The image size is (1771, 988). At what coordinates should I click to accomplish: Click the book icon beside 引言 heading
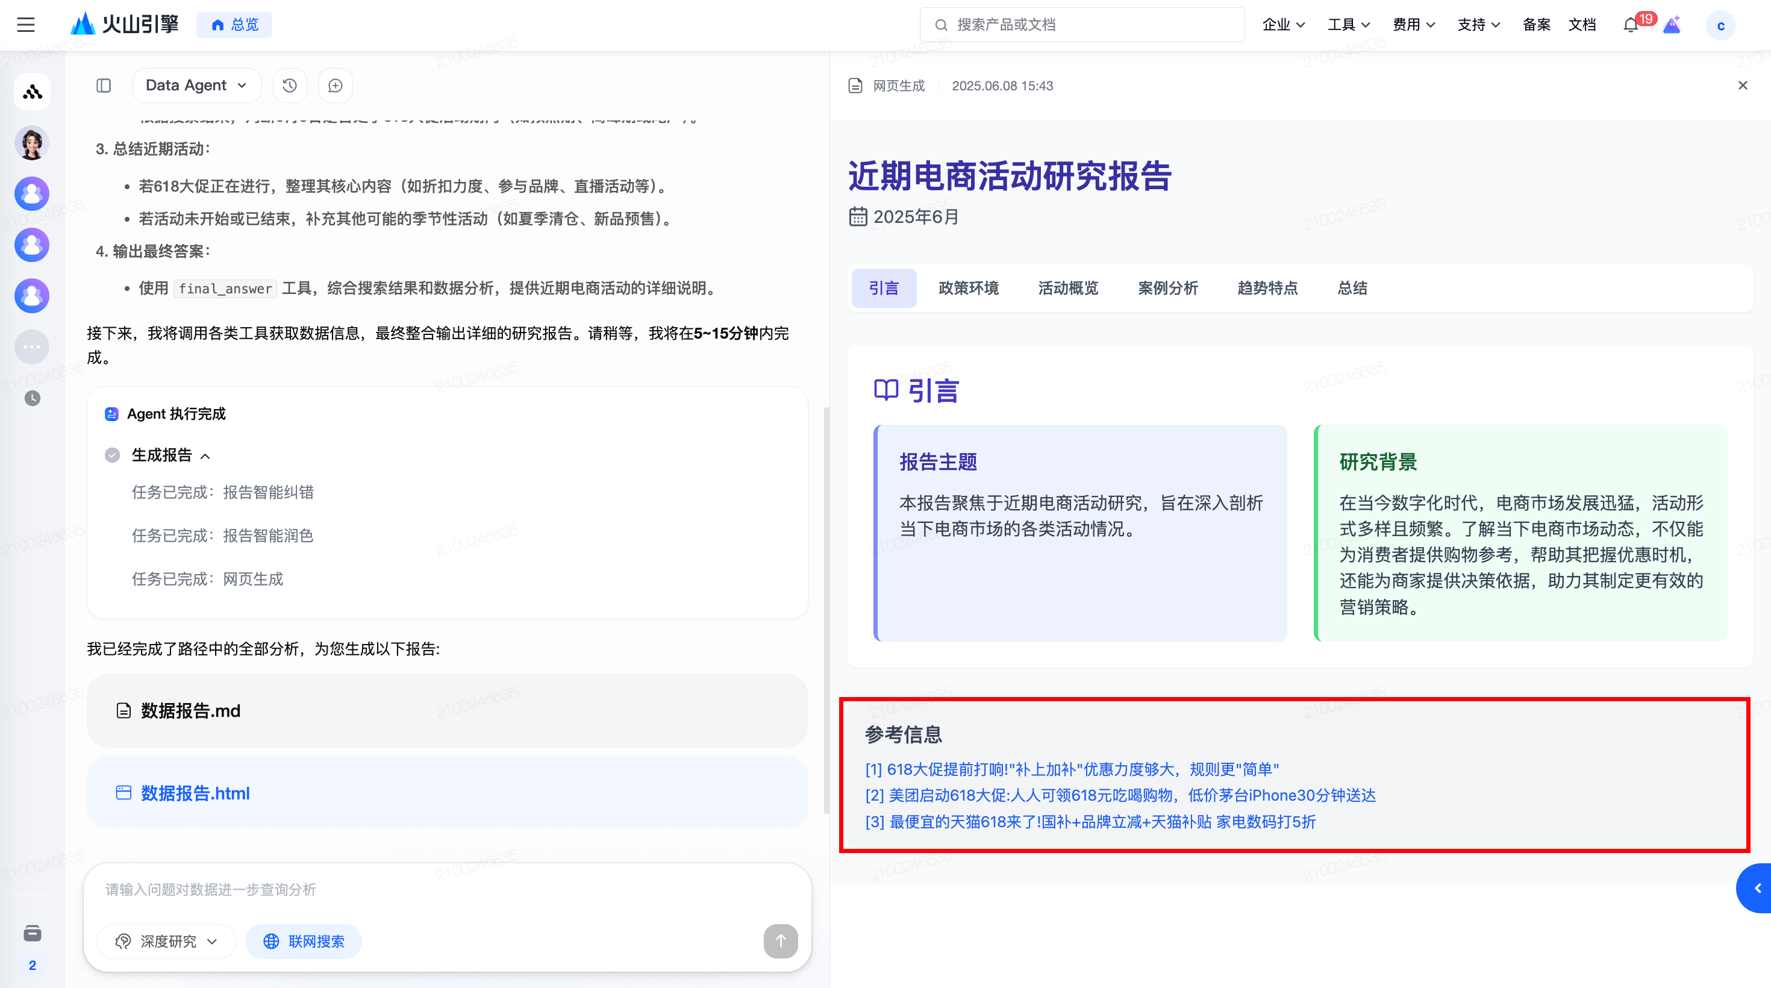point(886,390)
